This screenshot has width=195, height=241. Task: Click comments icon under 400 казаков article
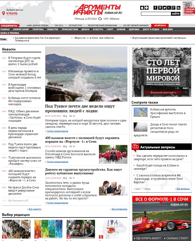click(64, 146)
